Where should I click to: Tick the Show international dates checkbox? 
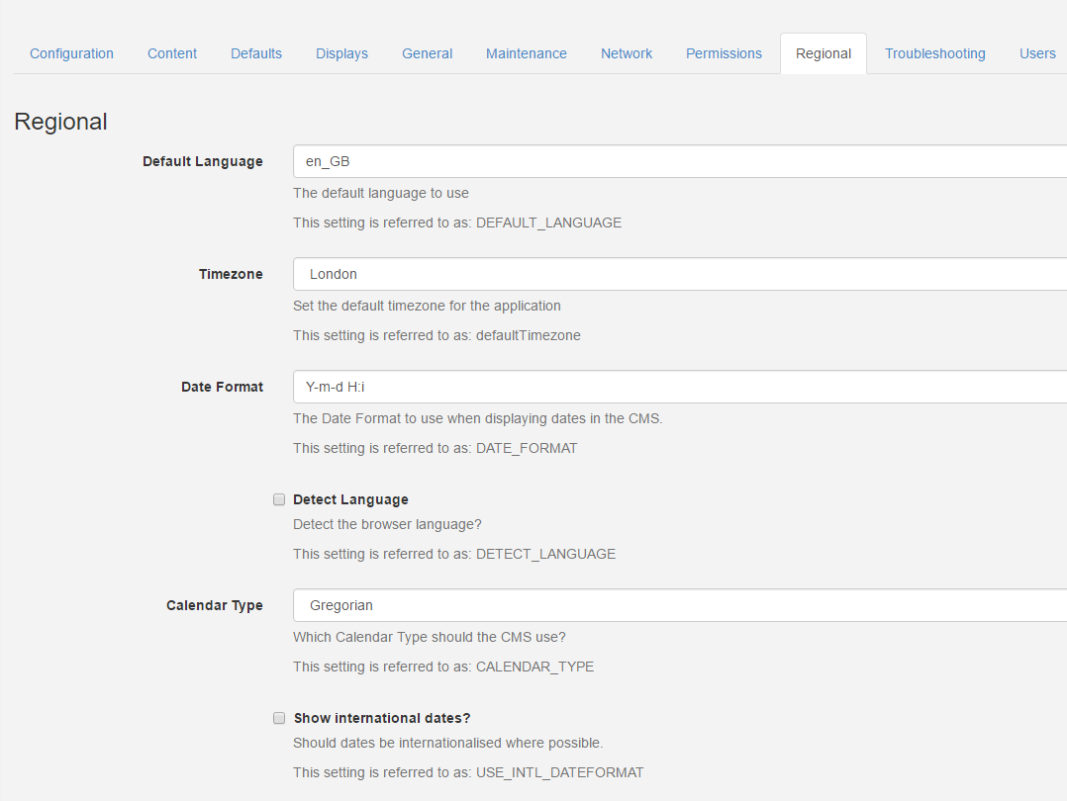click(279, 718)
